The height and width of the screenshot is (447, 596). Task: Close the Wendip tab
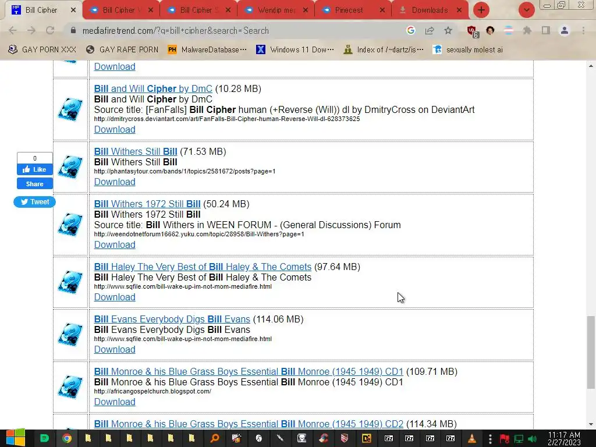pyautogui.click(x=306, y=10)
